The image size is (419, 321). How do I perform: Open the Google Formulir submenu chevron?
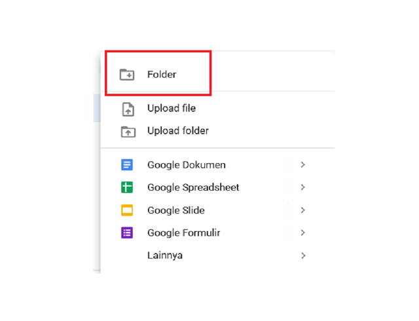[302, 233]
